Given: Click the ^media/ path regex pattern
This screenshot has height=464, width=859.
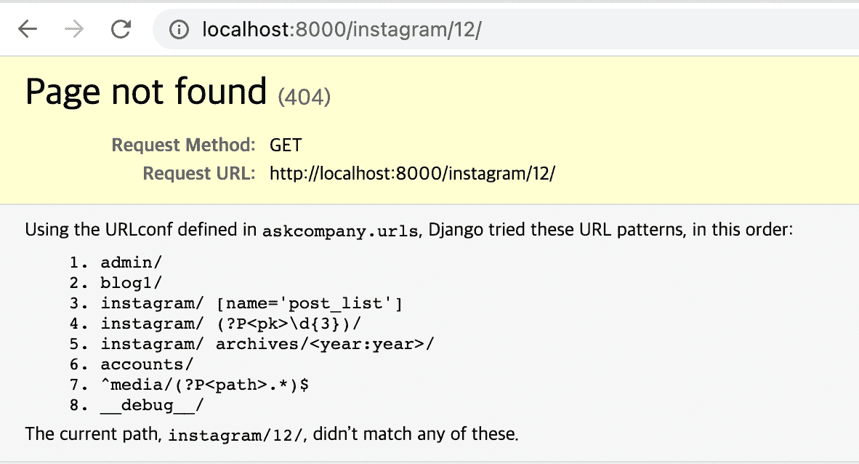Looking at the screenshot, I should (x=205, y=384).
